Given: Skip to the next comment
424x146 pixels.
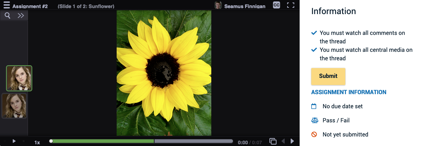Looking at the screenshot, I should (23, 141).
